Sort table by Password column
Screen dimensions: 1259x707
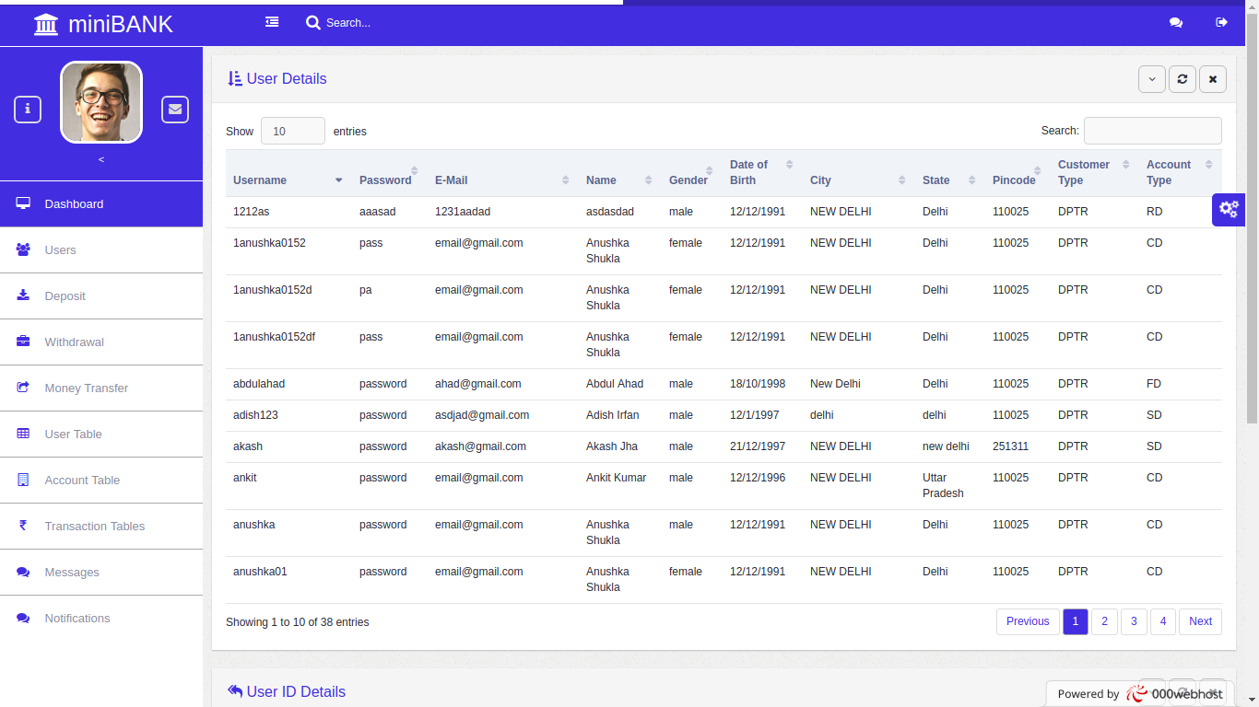(x=390, y=173)
